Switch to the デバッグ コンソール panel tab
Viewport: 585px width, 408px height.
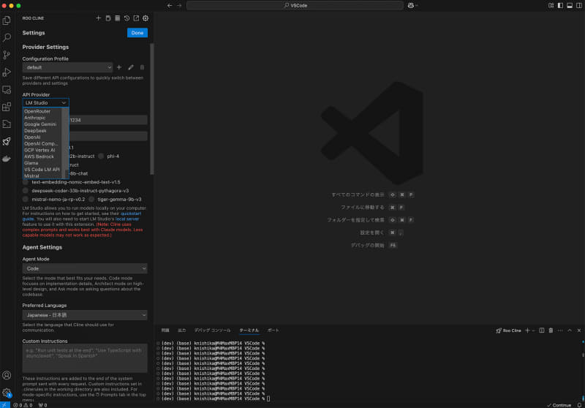point(212,330)
